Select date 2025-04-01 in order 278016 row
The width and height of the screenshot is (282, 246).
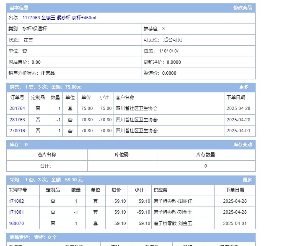click(238, 131)
